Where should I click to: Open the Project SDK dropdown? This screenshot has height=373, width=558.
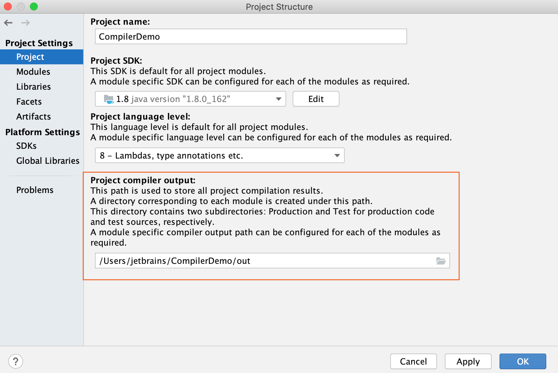click(x=278, y=99)
